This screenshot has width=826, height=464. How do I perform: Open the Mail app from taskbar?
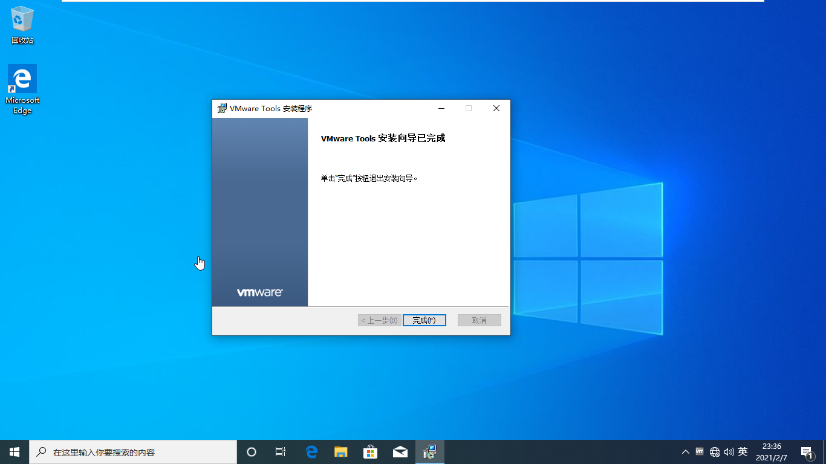pyautogui.click(x=400, y=452)
